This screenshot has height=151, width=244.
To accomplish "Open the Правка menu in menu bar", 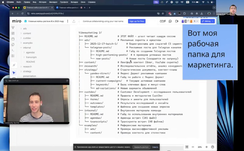I will [x=27, y=2].
